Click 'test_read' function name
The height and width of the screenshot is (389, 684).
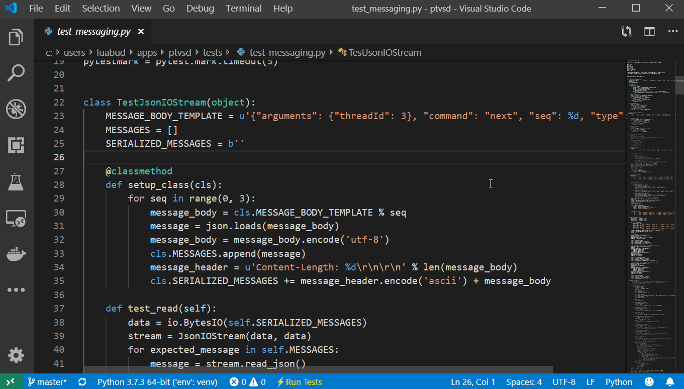point(153,308)
